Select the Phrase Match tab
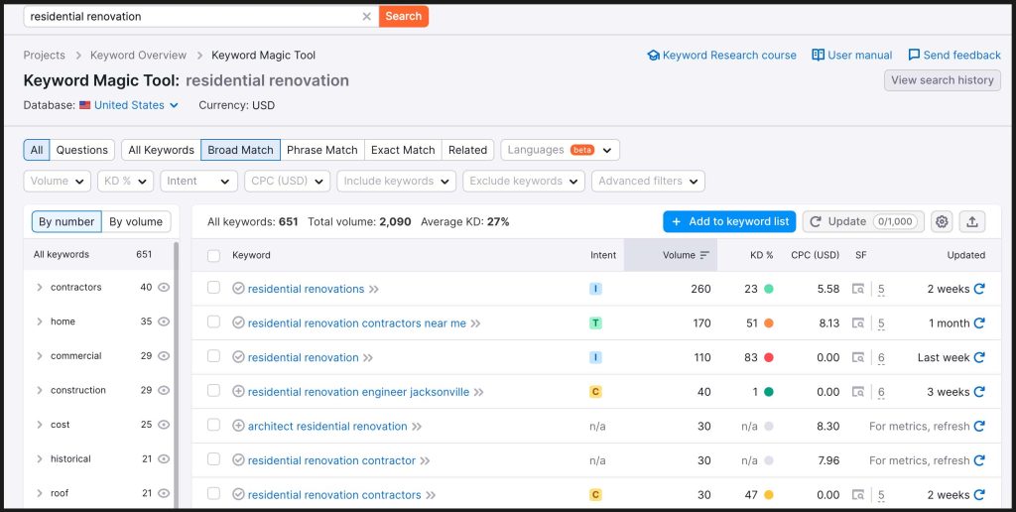1016x512 pixels. pos(322,150)
